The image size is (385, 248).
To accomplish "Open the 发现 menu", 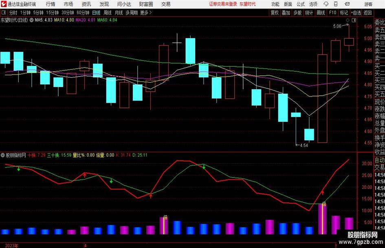I will 104,4.
